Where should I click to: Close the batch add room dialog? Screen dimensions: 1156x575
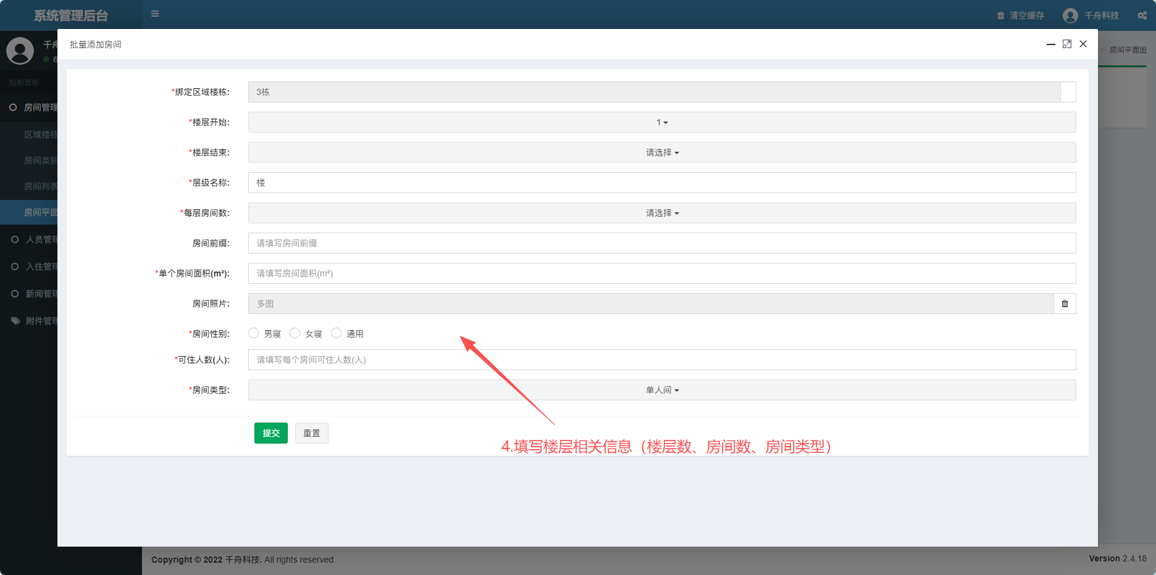tap(1083, 44)
